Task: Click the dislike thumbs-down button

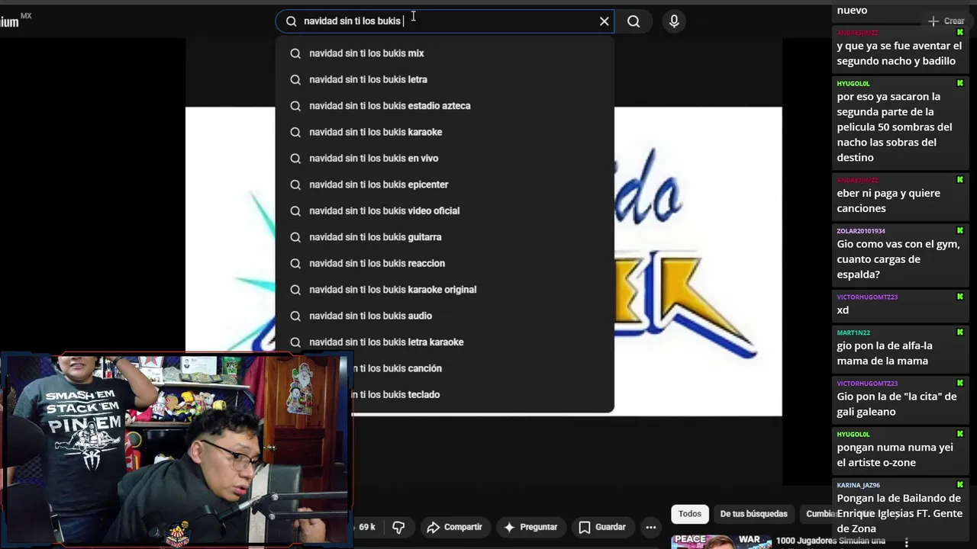Action: click(398, 527)
